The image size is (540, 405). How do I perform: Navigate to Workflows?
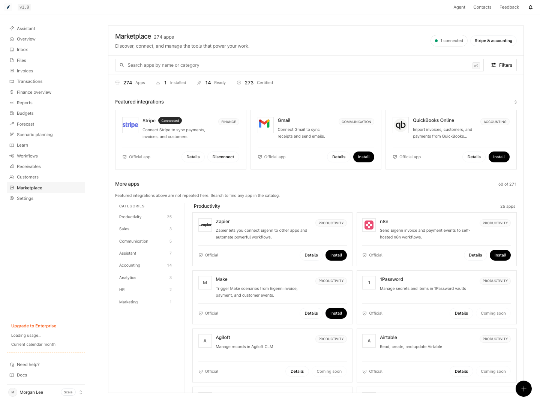[46, 156]
